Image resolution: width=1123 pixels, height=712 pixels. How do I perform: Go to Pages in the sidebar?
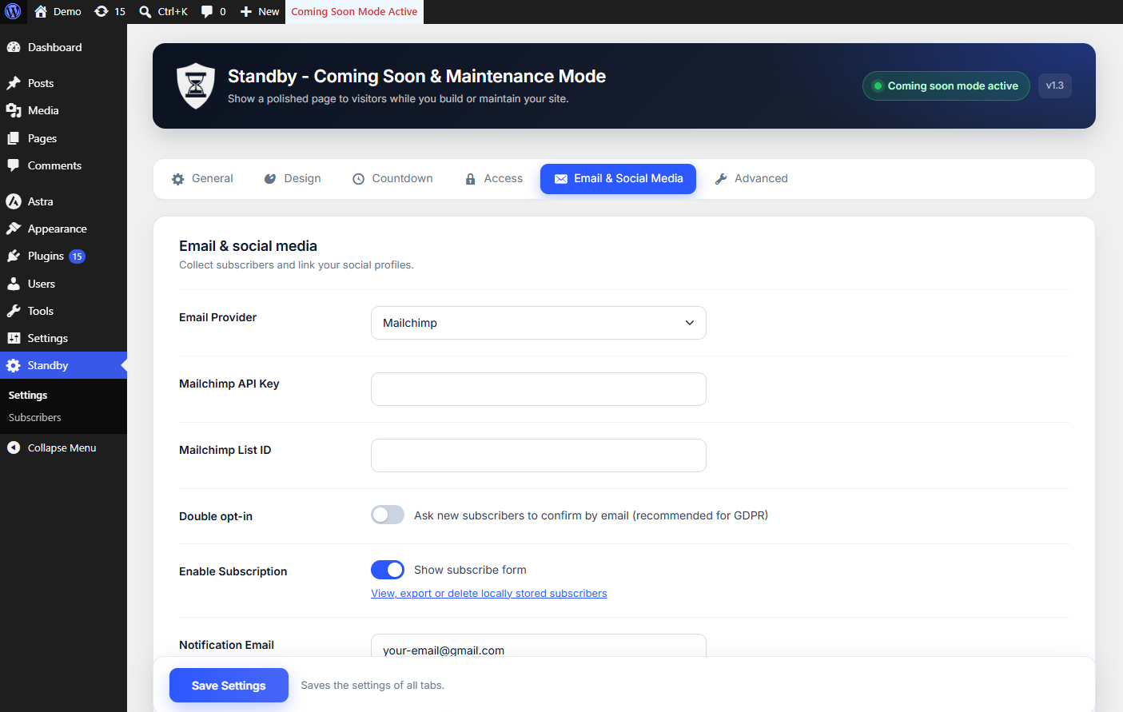tap(63, 138)
